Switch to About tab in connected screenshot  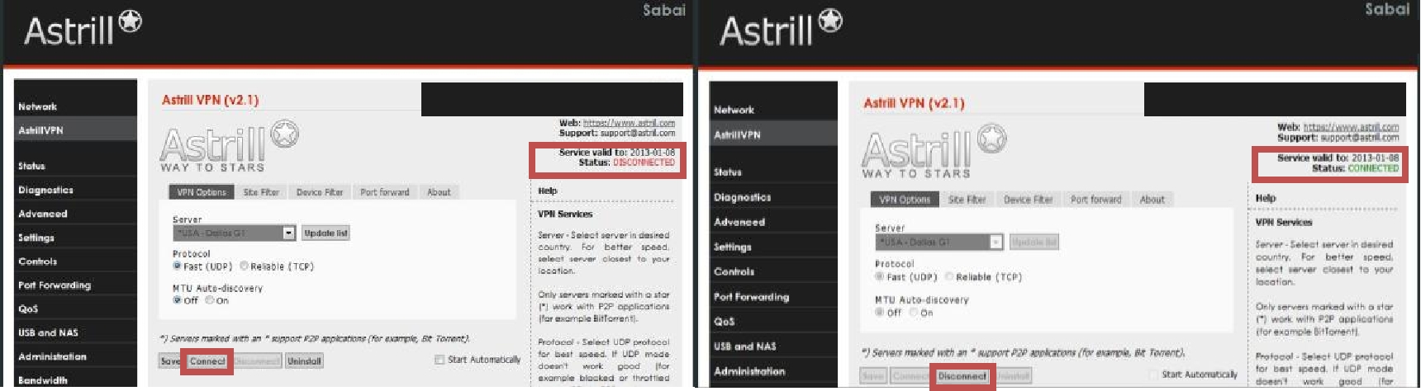(1152, 200)
